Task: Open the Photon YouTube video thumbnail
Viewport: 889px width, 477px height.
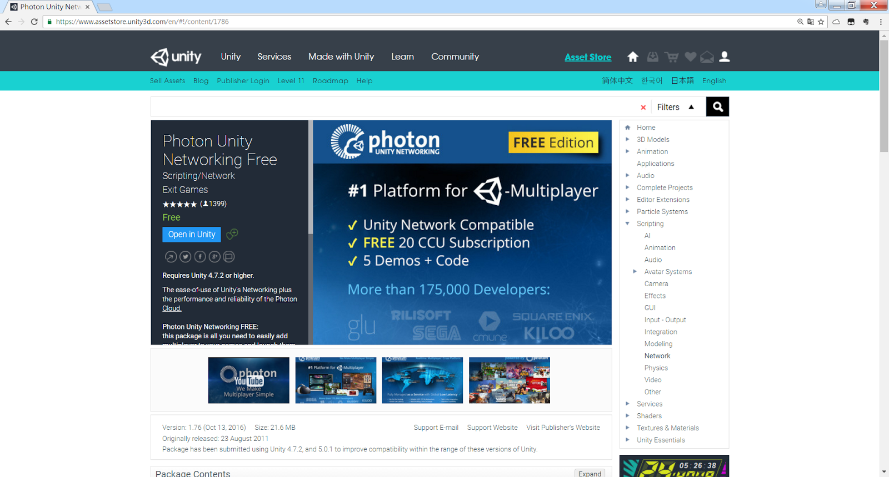Action: tap(248, 380)
